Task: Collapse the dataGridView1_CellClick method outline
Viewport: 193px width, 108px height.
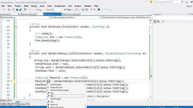Action: point(16,54)
